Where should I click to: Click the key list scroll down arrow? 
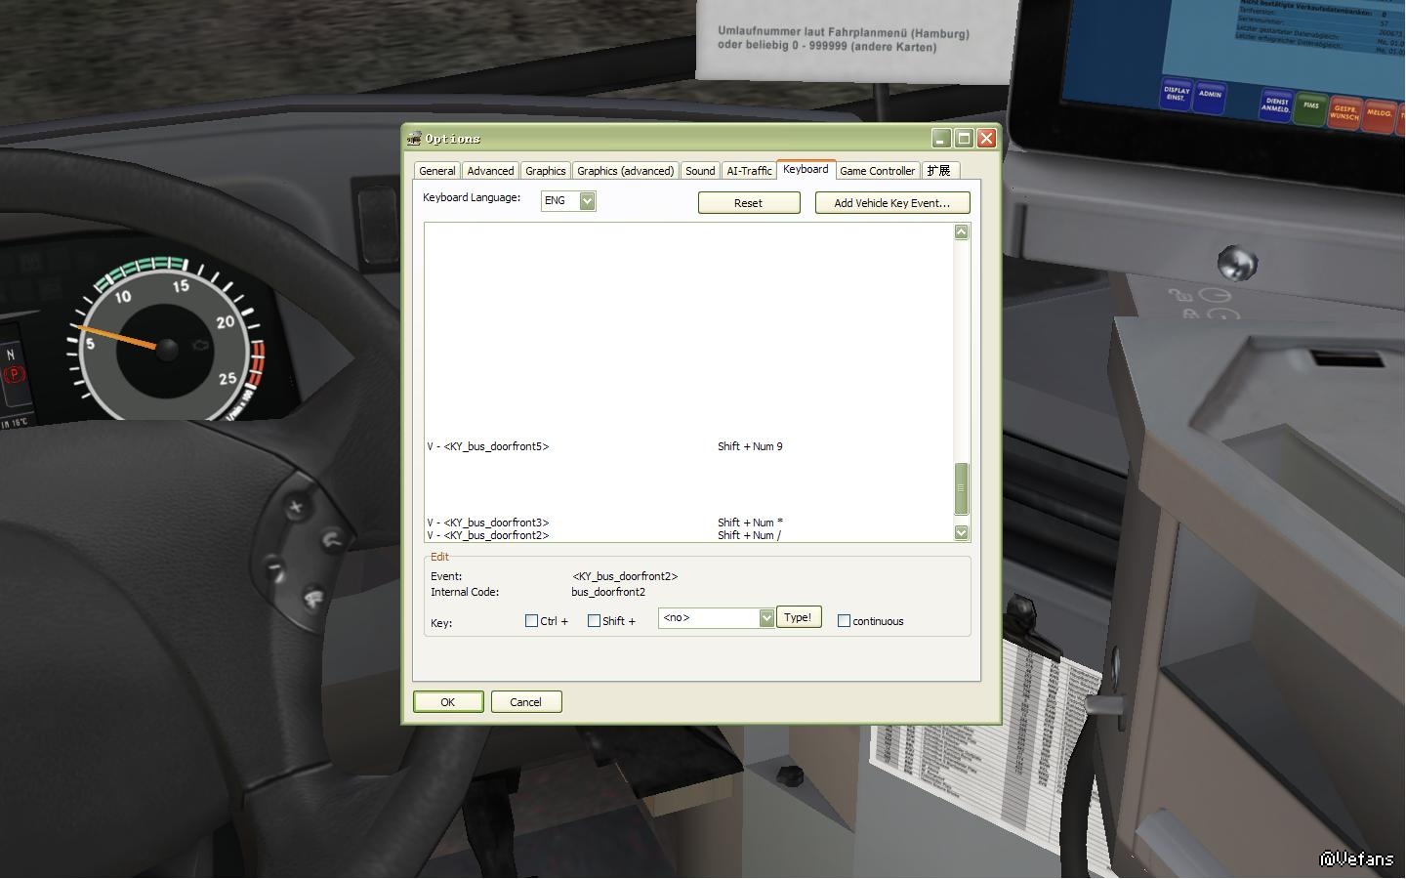[961, 532]
